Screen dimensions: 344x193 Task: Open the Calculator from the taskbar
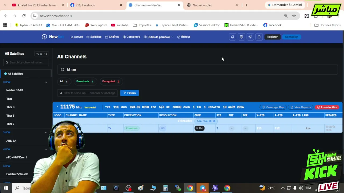point(165,188)
